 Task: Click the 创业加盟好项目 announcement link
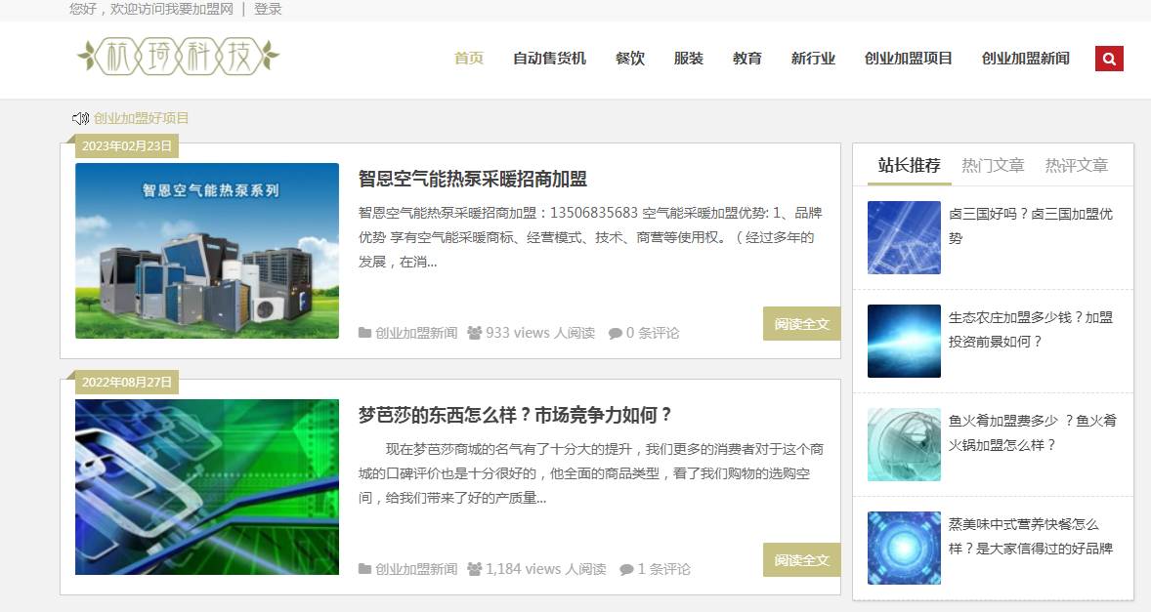click(141, 118)
